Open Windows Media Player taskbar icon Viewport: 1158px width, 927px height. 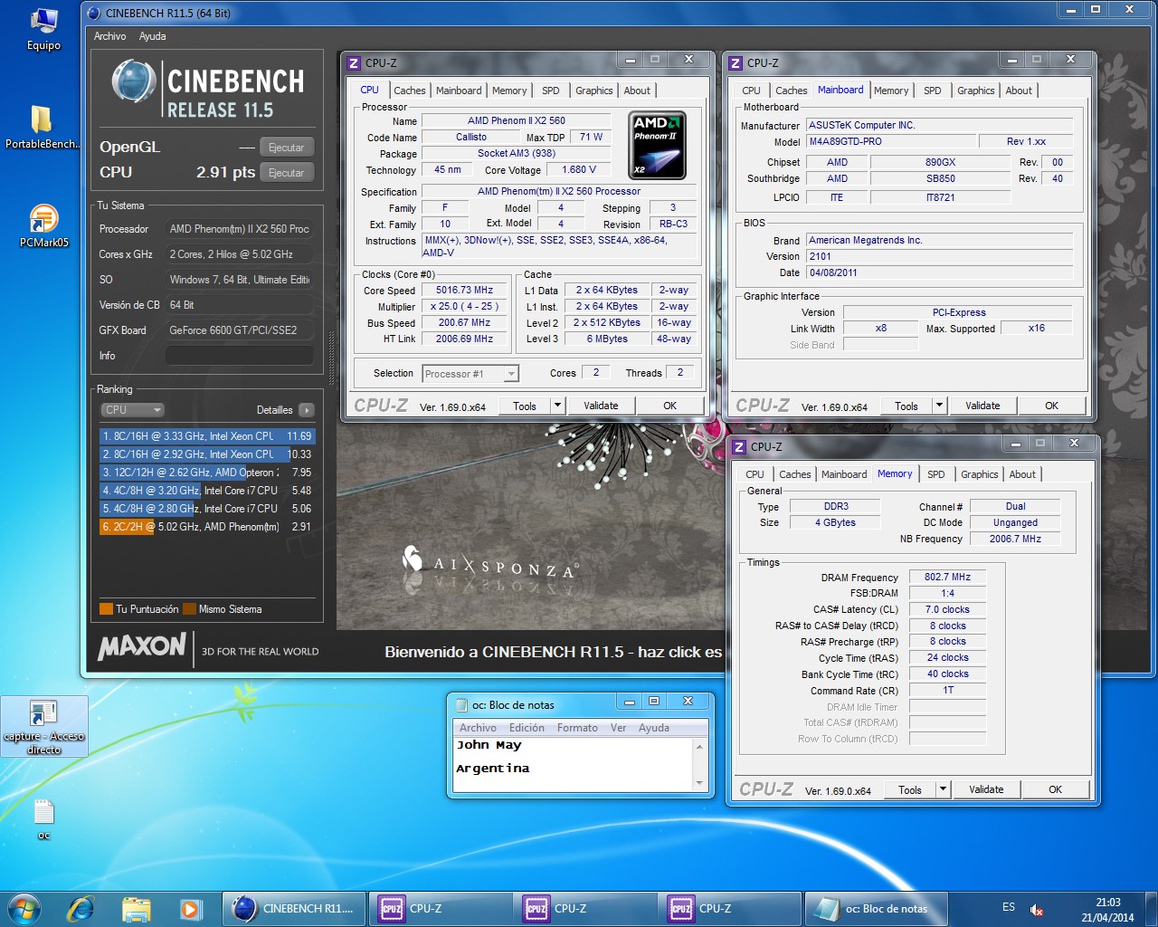point(190,909)
